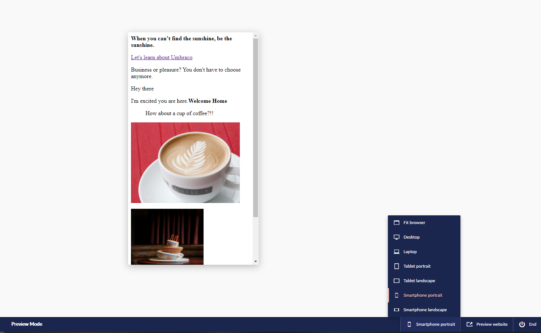Click the highlighted Smartphone portrait icon
Screen dimensions: 541x333
tap(396, 295)
